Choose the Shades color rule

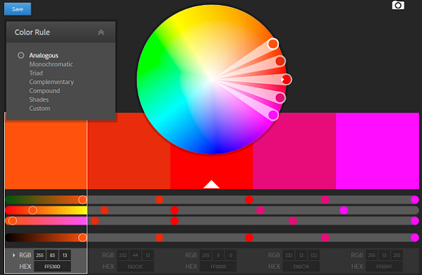point(39,99)
